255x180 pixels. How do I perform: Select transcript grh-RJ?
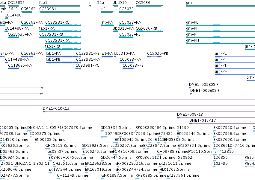tap(221, 37)
